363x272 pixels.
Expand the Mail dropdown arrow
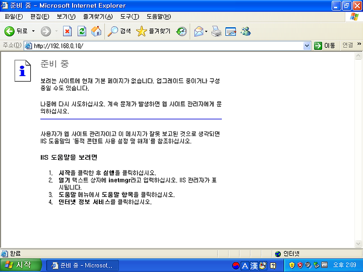[206, 31]
